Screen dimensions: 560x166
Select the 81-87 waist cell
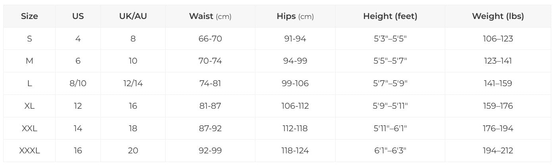point(210,106)
